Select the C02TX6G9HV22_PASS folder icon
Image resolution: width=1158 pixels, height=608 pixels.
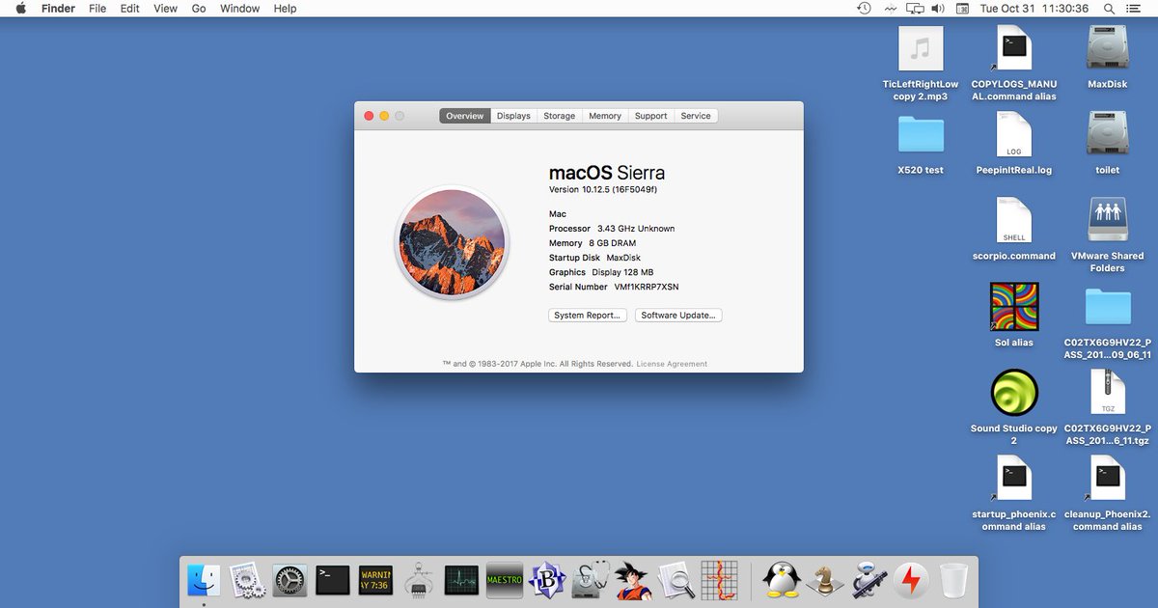tap(1108, 307)
